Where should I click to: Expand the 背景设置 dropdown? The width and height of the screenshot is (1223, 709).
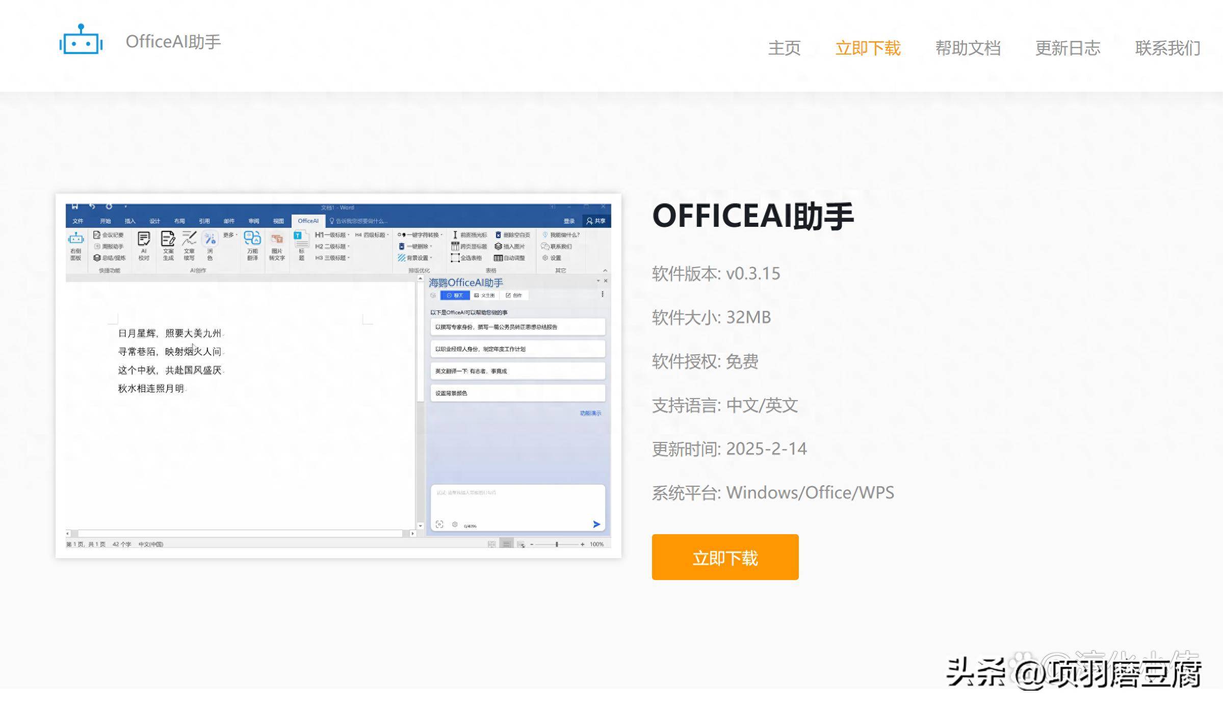tap(415, 258)
